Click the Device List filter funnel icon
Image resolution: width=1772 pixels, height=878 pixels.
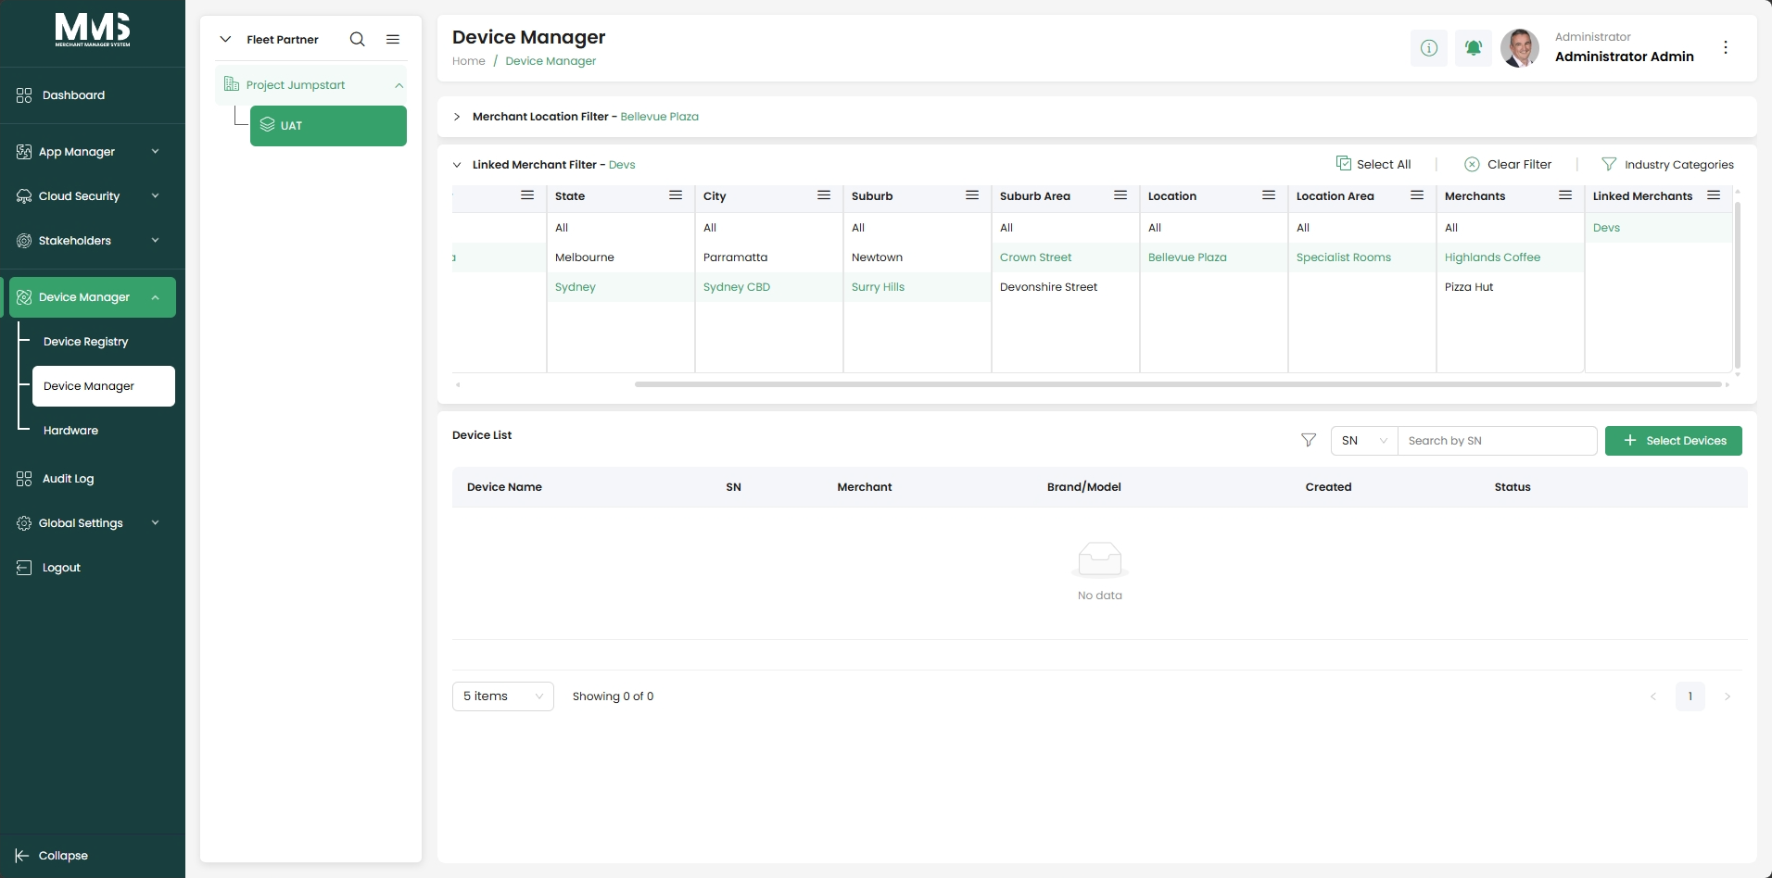click(x=1309, y=440)
